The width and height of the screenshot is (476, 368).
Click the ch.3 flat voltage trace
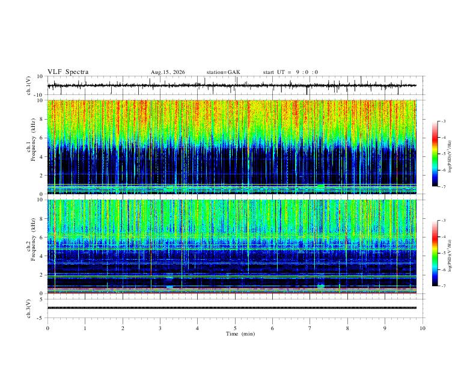[x=232, y=308]
